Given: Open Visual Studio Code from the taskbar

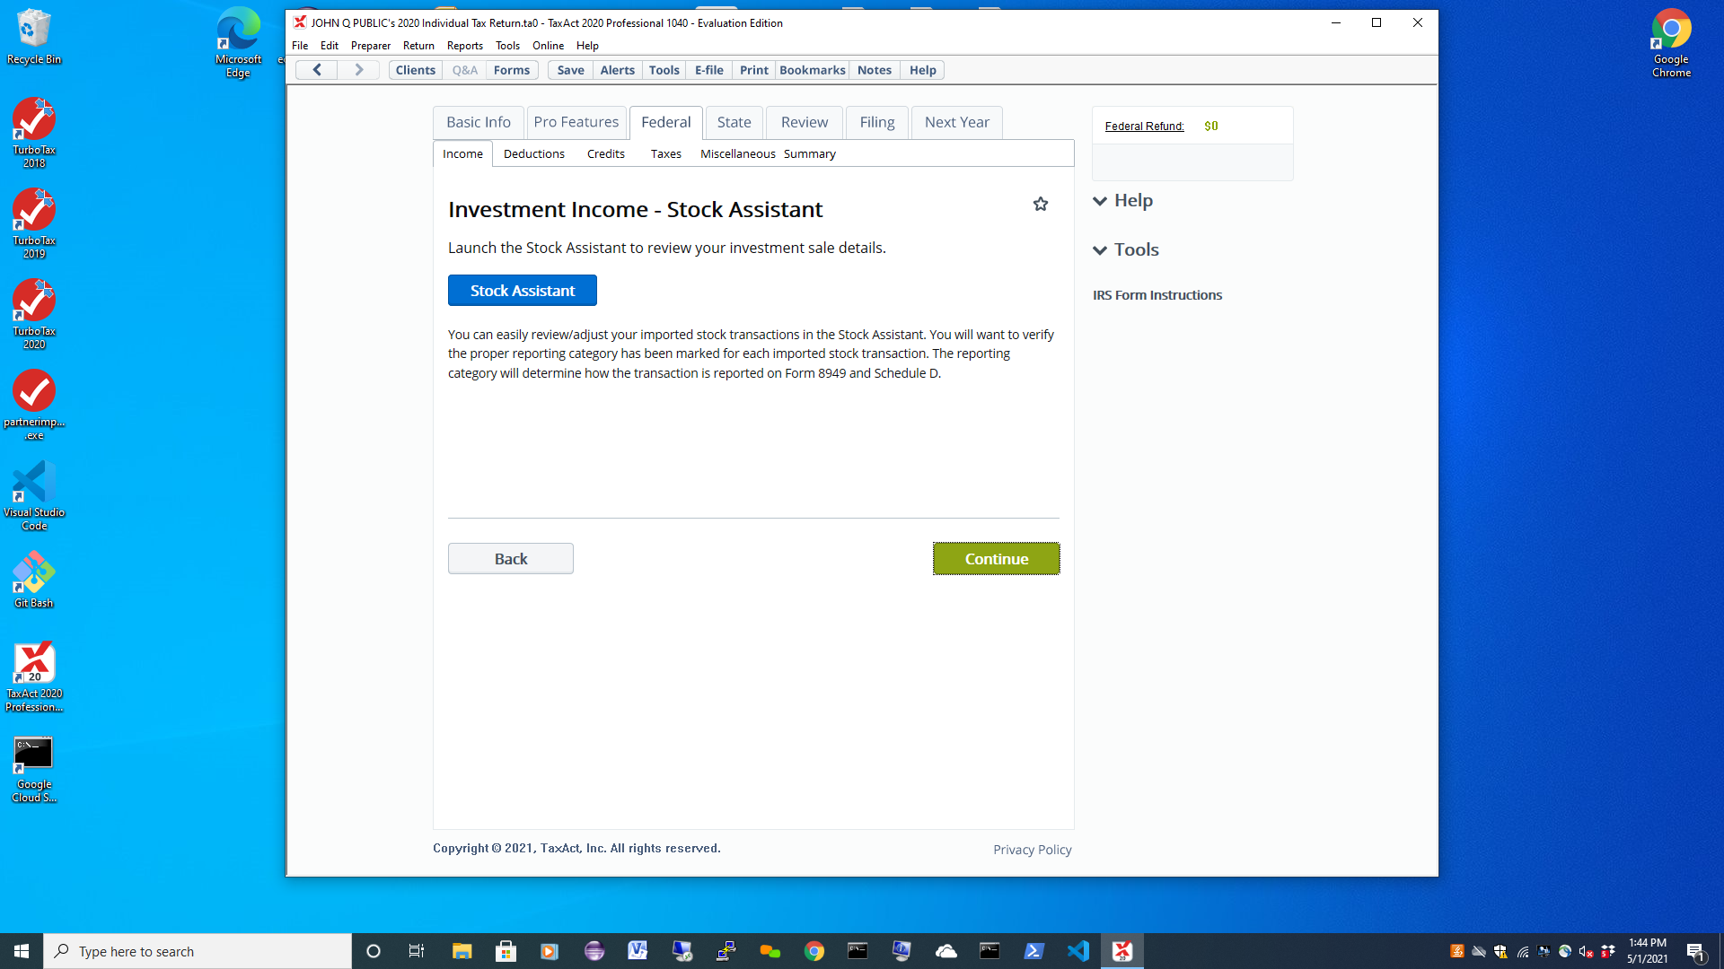Looking at the screenshot, I should coord(1078,951).
